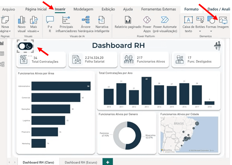232x165 pixels.
Task: Switch to Data table view in sidebar
Action: click(2, 54)
